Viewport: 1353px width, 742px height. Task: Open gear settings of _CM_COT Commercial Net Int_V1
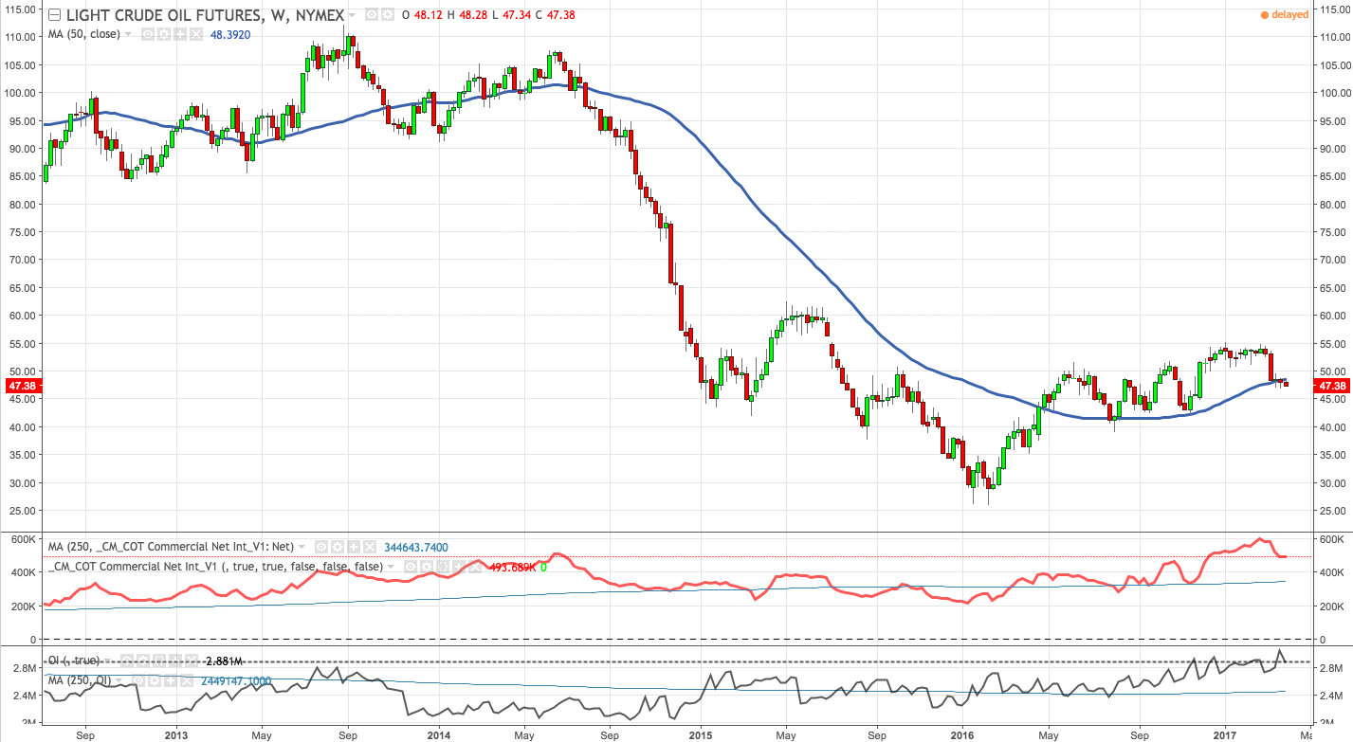pyautogui.click(x=427, y=566)
